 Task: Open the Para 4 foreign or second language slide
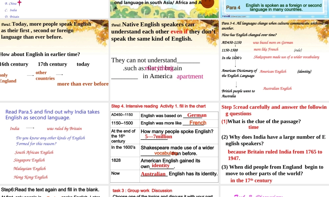[x=275, y=9]
